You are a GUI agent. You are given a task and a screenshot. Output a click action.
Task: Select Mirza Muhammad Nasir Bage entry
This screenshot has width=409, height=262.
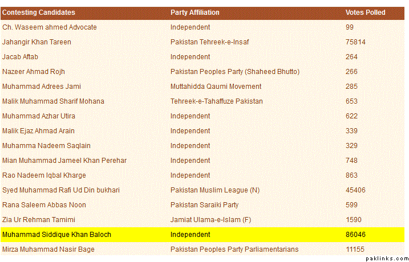pos(48,249)
